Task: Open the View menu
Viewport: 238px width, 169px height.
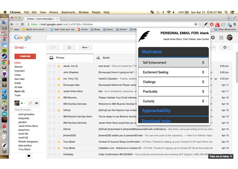Action: point(43,12)
